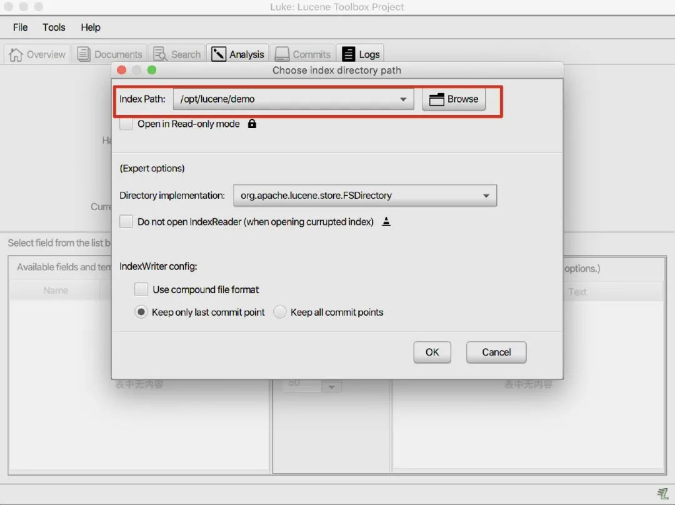Click the 'Choose index directory path' title

click(337, 70)
